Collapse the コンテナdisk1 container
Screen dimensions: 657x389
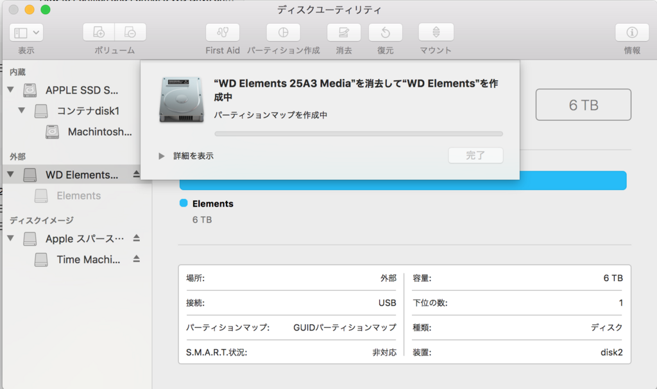pyautogui.click(x=22, y=110)
